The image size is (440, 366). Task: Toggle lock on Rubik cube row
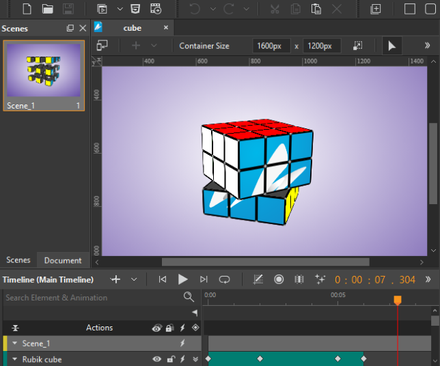point(170,359)
